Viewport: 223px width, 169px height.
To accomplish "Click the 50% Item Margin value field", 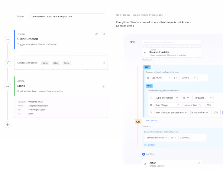I will 209,105.
